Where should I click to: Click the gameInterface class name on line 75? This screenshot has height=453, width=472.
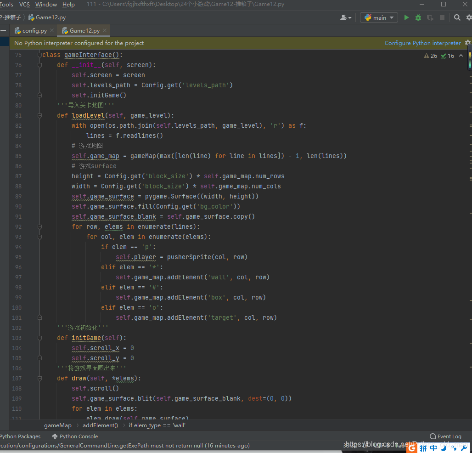pos(88,55)
